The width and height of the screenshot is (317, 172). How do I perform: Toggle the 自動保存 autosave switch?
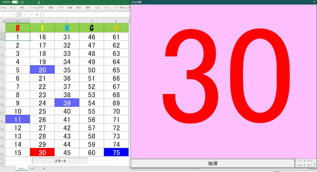15,2
